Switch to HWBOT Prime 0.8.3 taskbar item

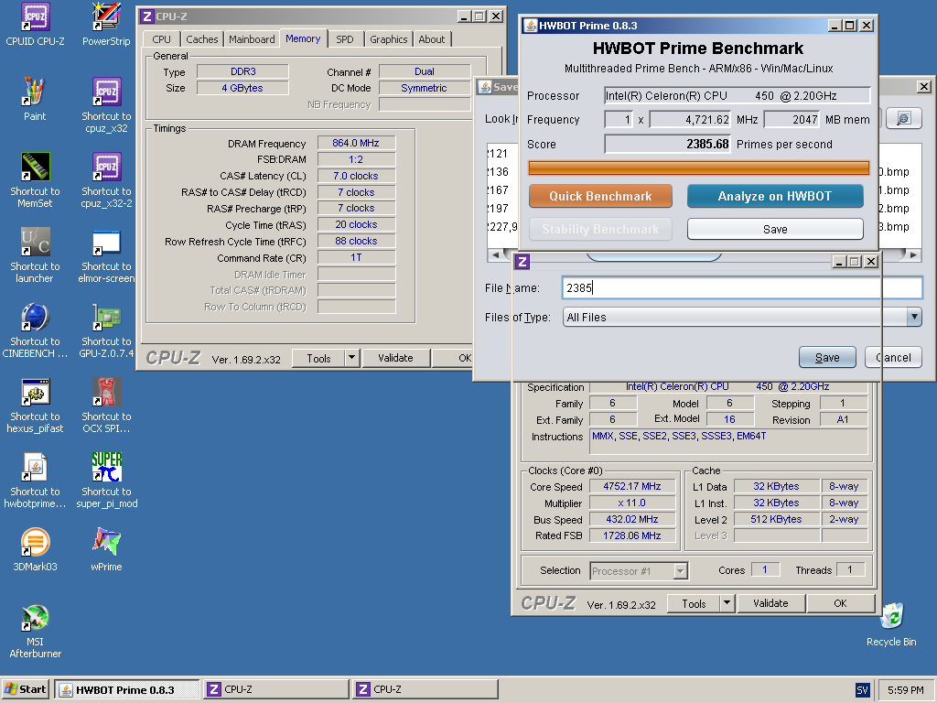point(126,689)
